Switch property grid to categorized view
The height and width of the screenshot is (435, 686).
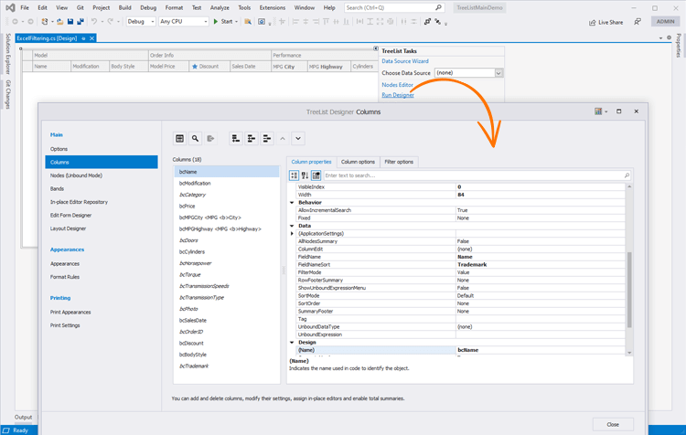(294, 175)
